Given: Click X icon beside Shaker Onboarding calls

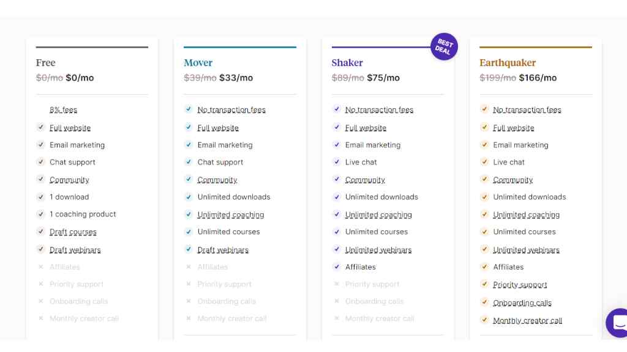Looking at the screenshot, I should (x=336, y=301).
